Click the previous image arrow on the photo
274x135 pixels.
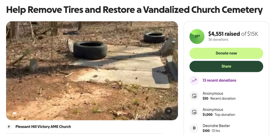[x=159, y=111]
